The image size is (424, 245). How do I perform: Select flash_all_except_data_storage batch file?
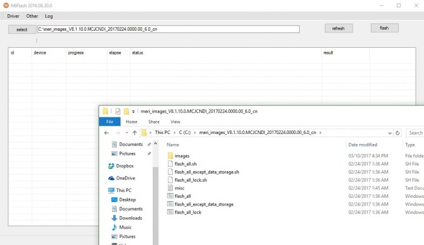204,204
